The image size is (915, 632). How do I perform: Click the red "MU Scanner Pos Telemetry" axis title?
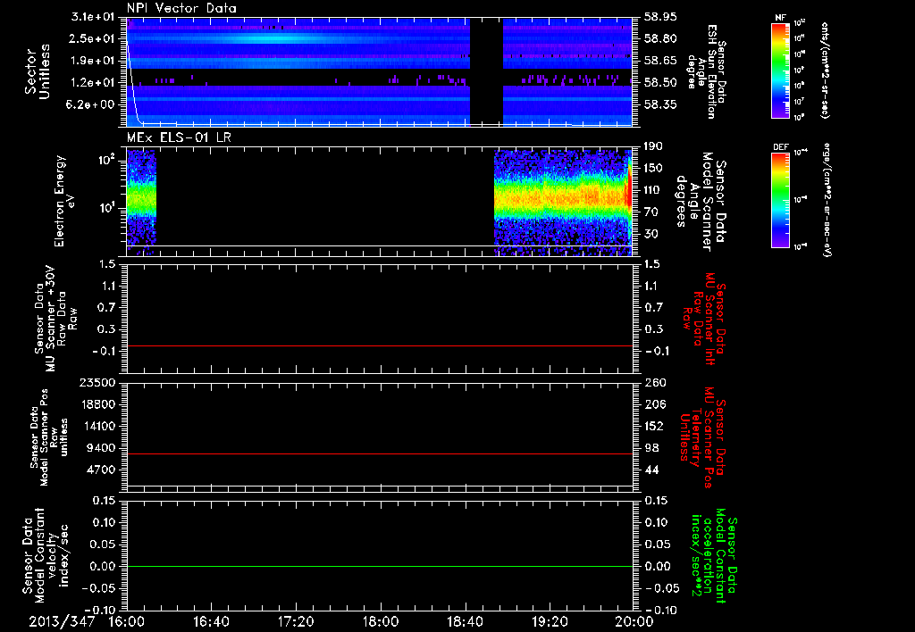pos(702,437)
